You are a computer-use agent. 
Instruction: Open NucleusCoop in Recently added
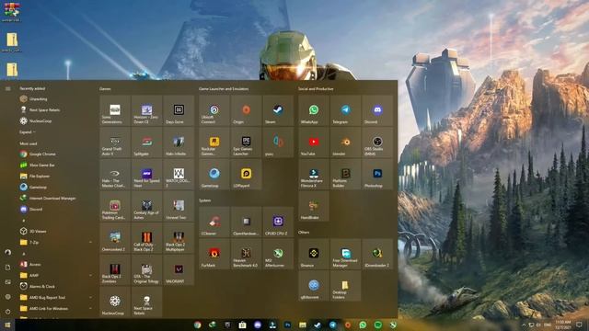pos(56,120)
